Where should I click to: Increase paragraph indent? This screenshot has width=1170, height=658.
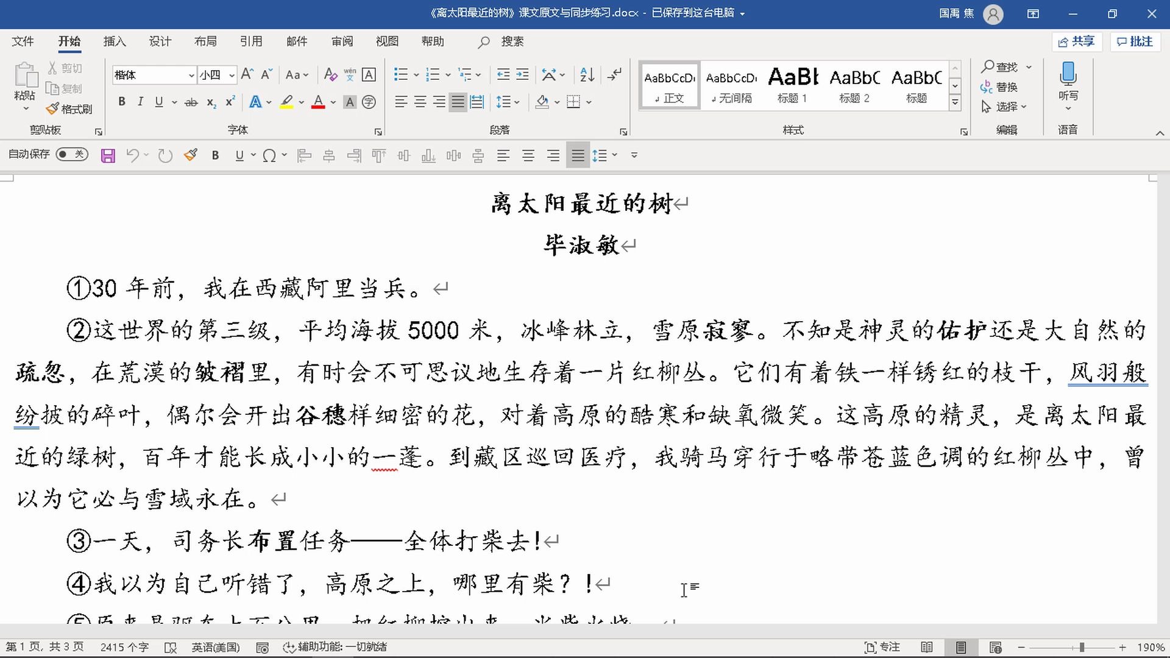522,74
